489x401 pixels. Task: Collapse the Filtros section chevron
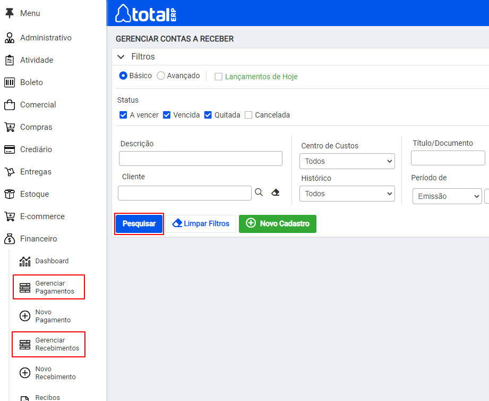(121, 57)
